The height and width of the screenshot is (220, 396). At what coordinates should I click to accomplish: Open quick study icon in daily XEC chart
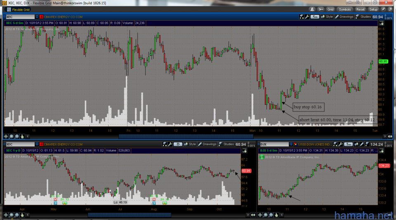(x=165, y=144)
